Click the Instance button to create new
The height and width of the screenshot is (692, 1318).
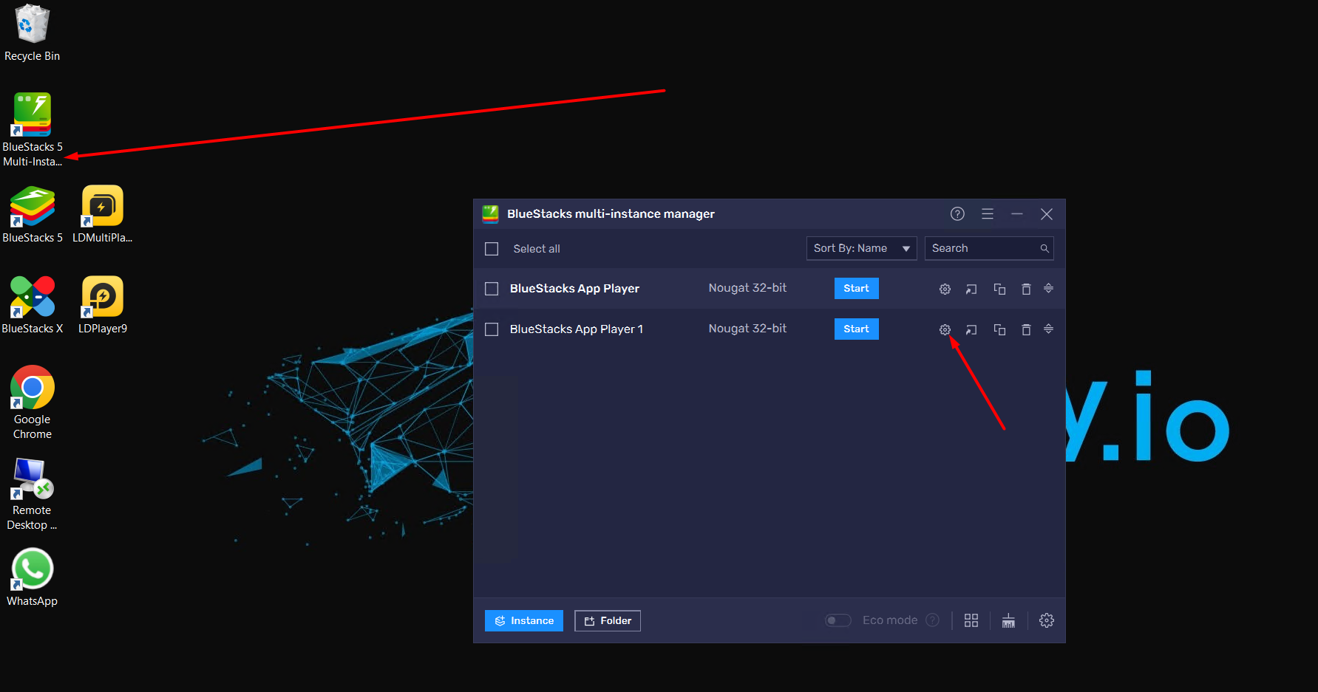pos(524,620)
